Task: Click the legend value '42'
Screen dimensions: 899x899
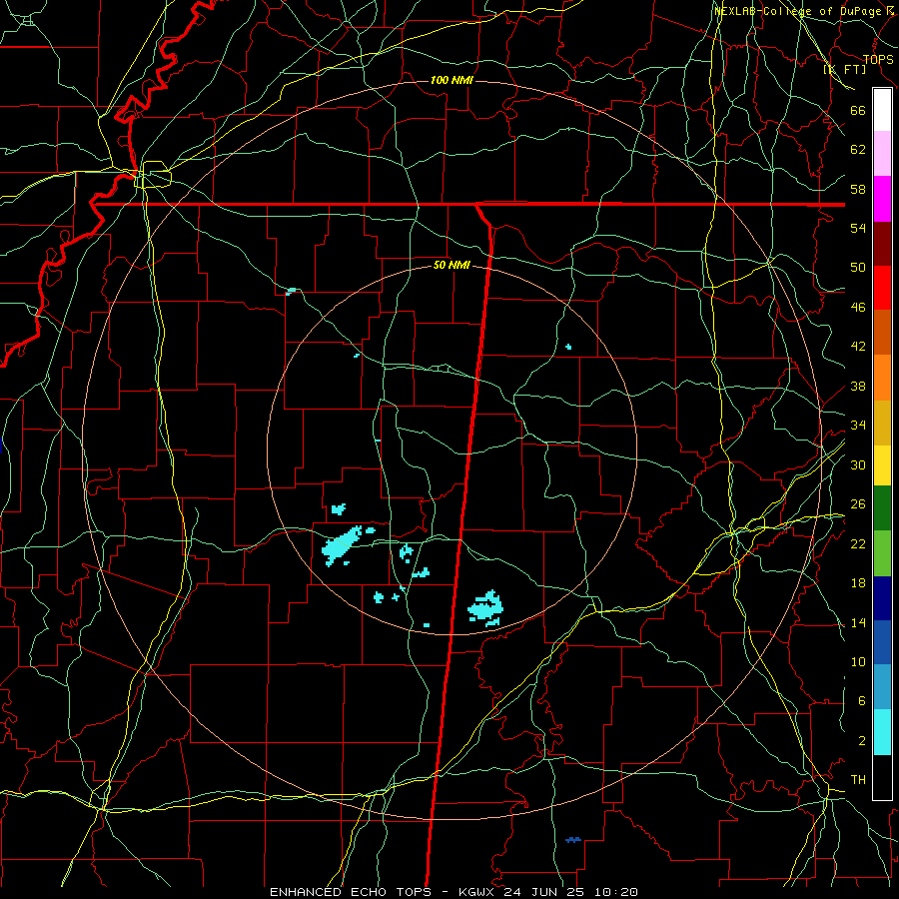Action: [x=858, y=346]
